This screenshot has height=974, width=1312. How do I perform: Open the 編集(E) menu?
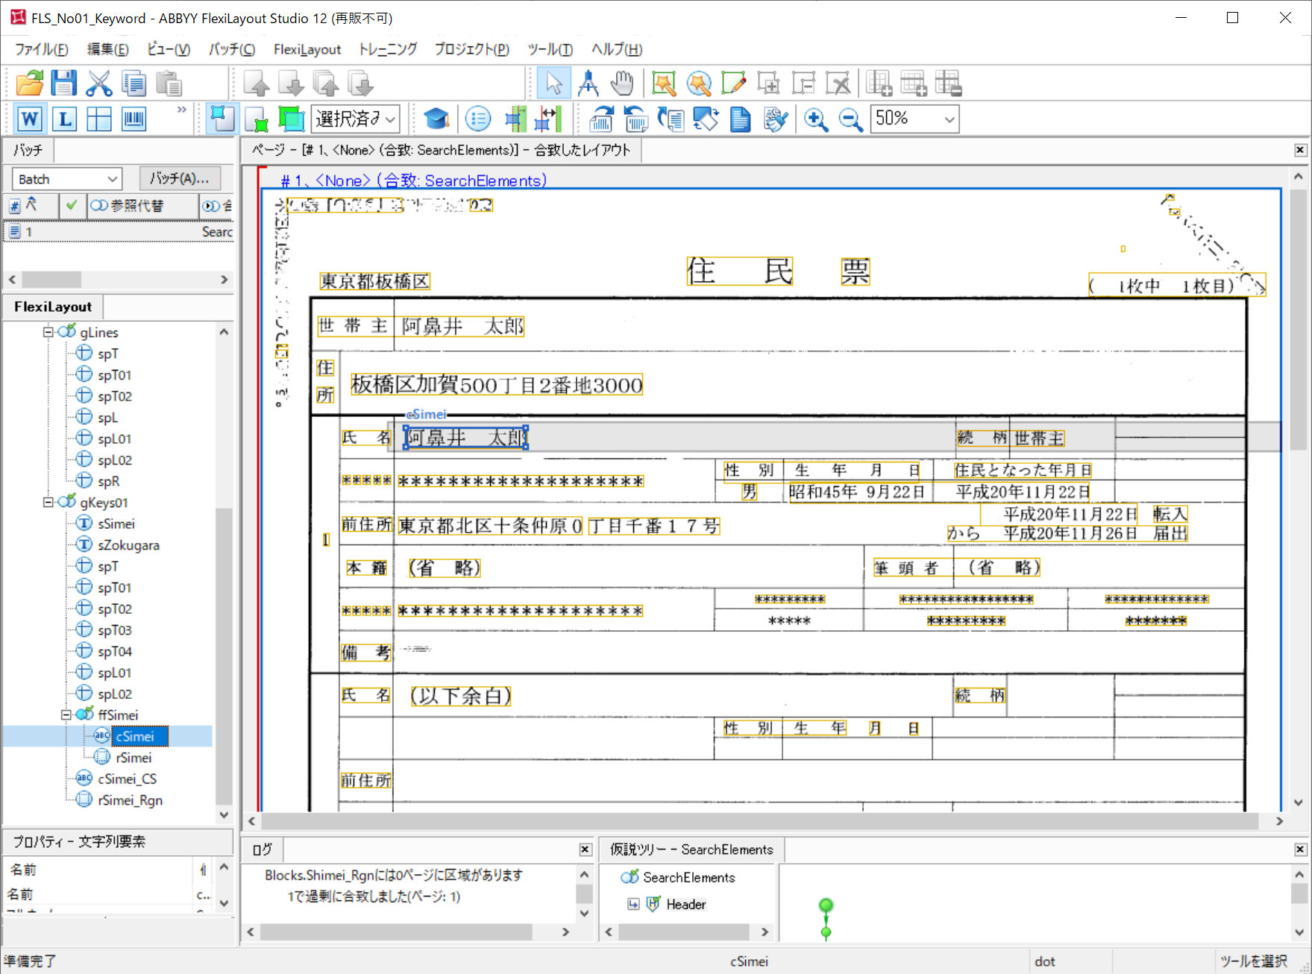(x=108, y=49)
